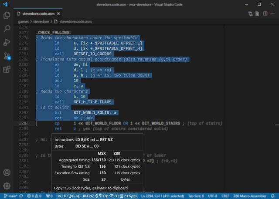Open Source Control view with badge
279x199 pixels.
(x=7, y=56)
